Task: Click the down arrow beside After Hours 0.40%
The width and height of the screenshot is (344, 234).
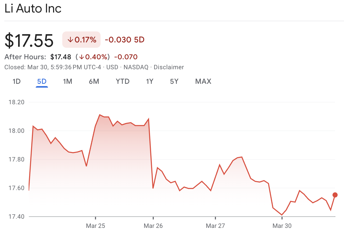Action: pos(82,57)
